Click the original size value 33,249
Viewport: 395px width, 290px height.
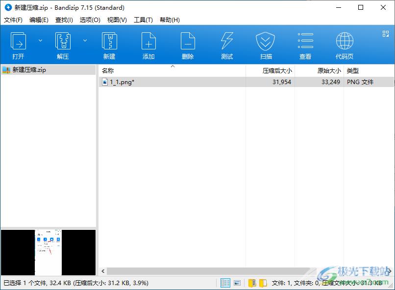coord(330,82)
